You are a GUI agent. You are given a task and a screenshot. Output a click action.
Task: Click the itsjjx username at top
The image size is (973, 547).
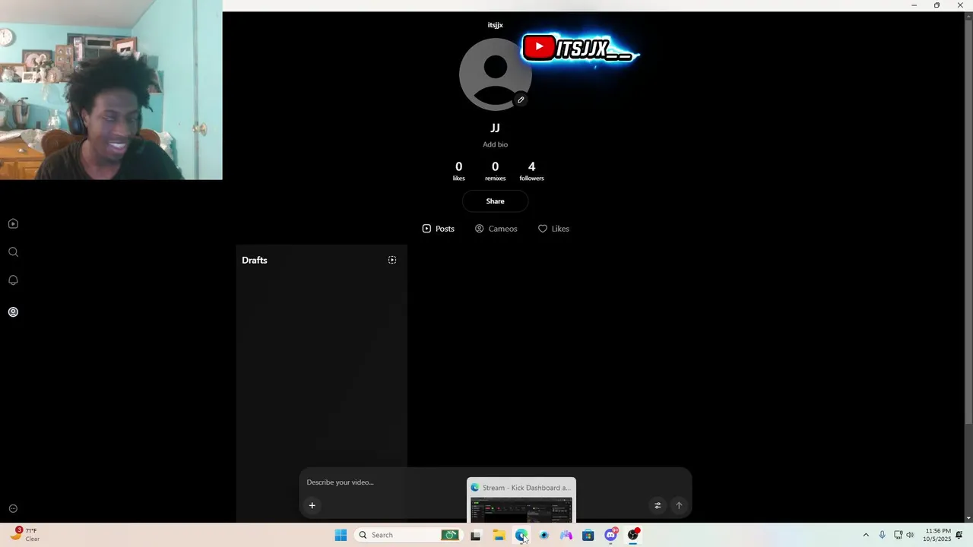pos(495,25)
